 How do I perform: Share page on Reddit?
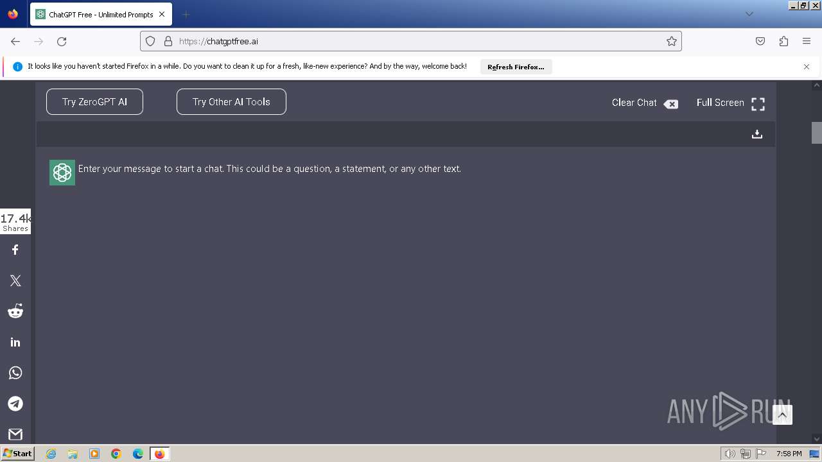(x=15, y=311)
